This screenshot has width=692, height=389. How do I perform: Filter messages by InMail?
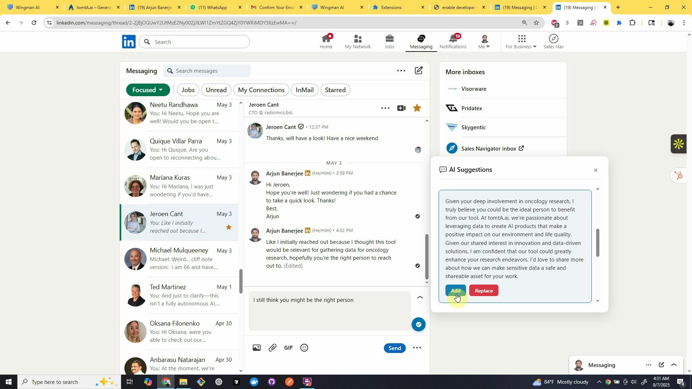(305, 90)
